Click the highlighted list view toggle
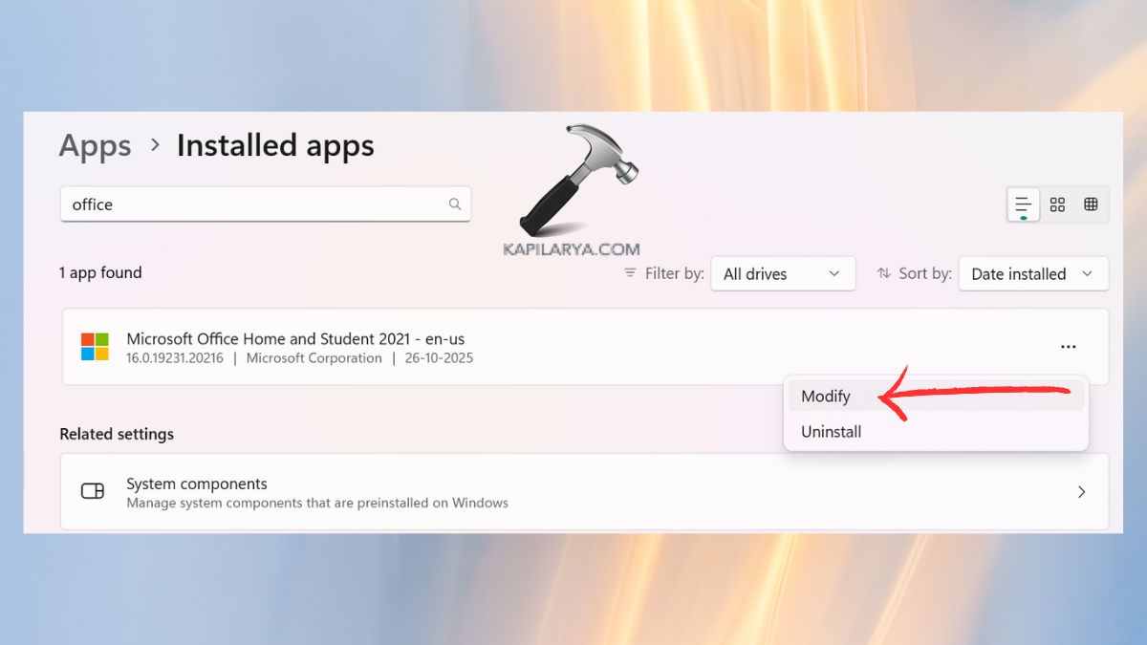Image resolution: width=1147 pixels, height=645 pixels. [x=1023, y=204]
